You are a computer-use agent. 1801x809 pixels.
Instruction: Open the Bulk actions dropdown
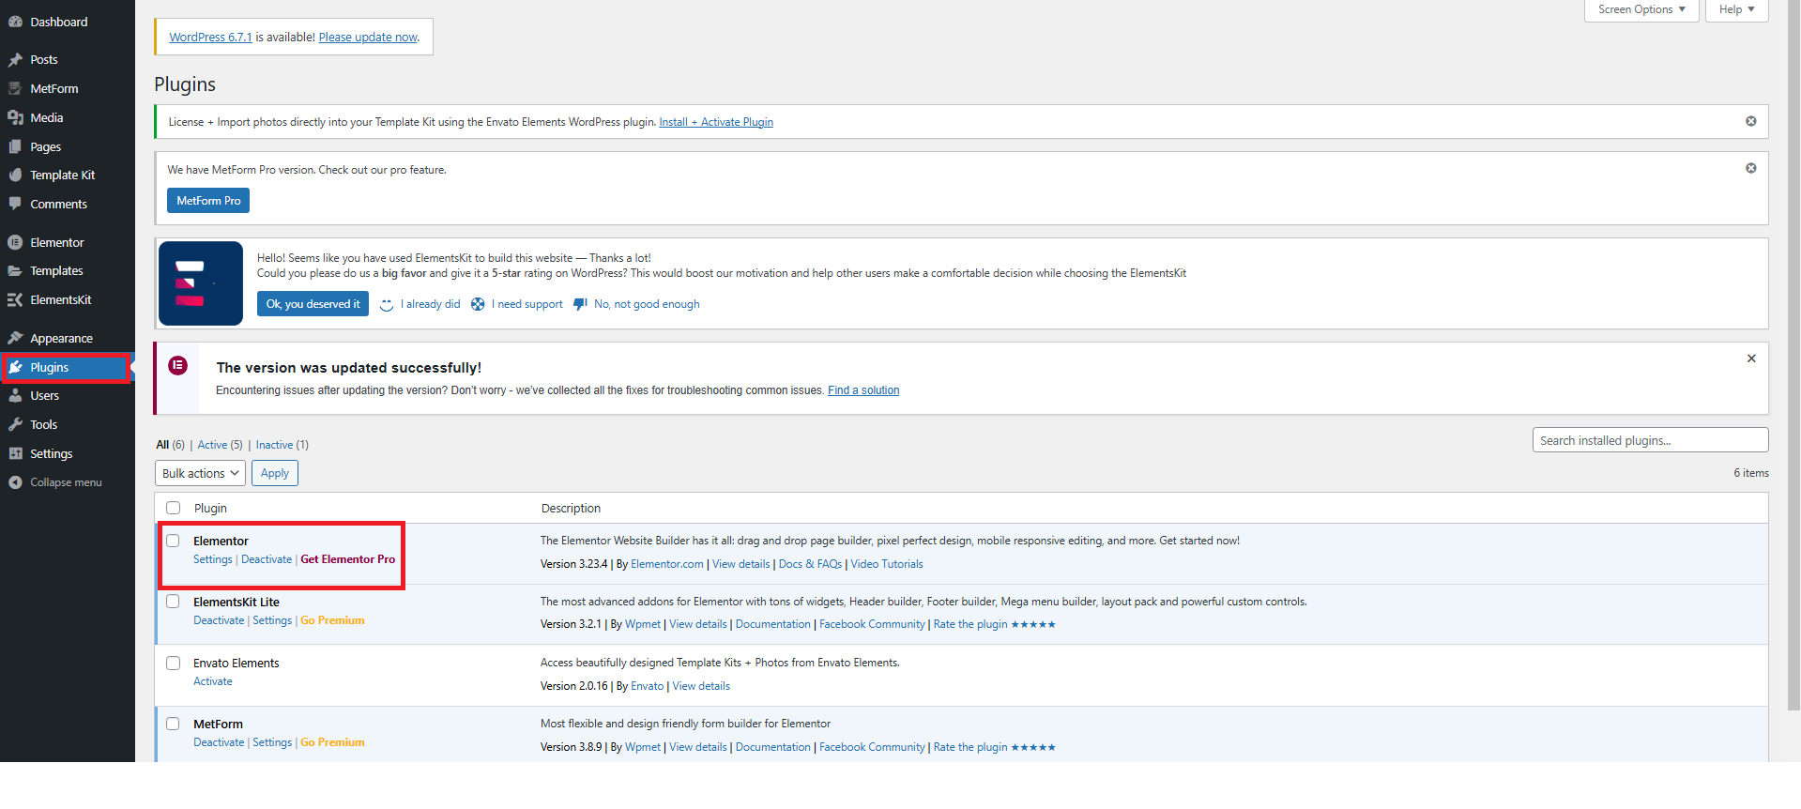[200, 473]
